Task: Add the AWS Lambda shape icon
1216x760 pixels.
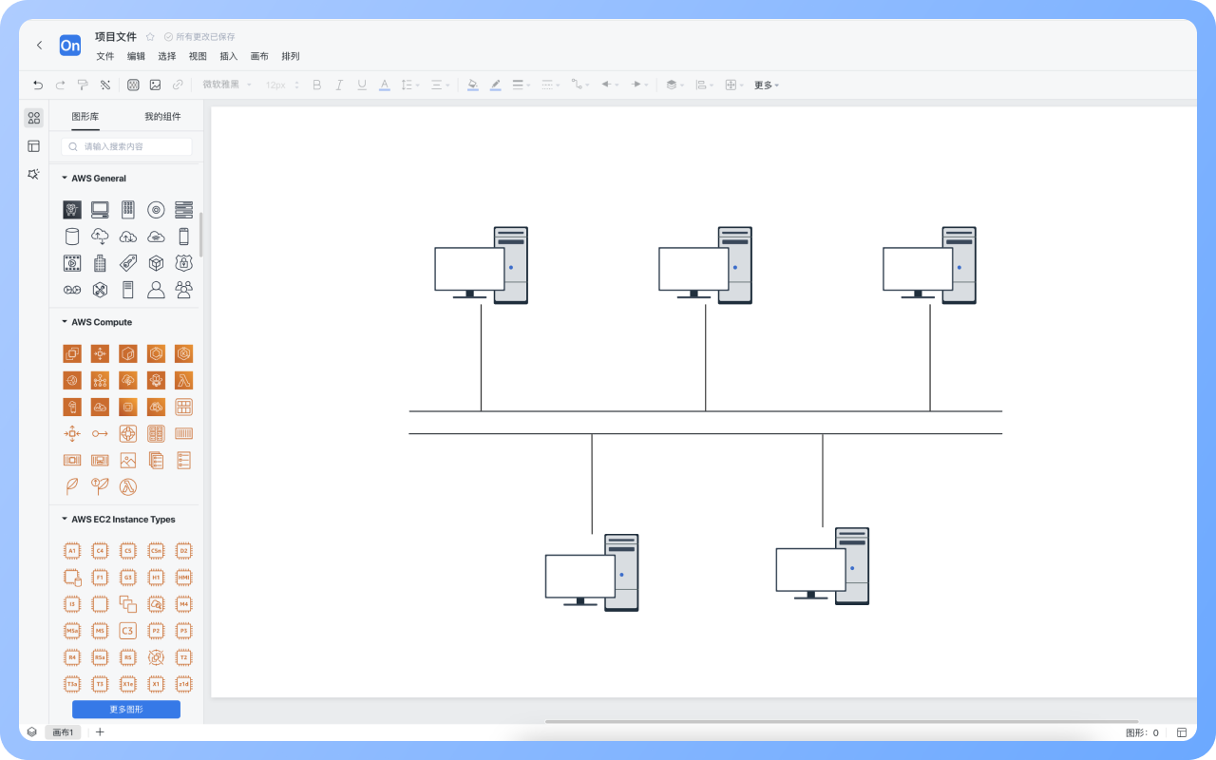Action: click(x=184, y=380)
